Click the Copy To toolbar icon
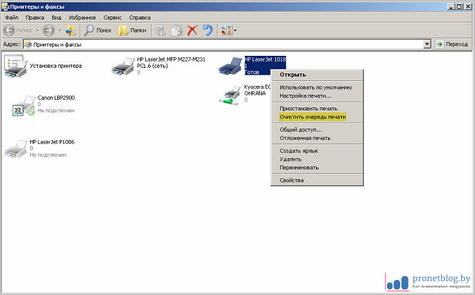The width and height of the screenshot is (475, 295). click(177, 30)
